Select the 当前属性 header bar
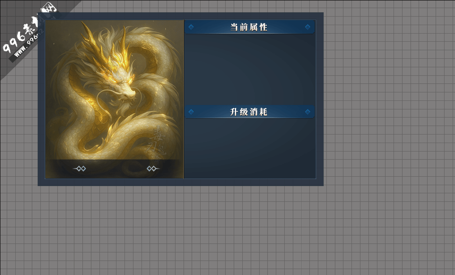 click(x=250, y=27)
